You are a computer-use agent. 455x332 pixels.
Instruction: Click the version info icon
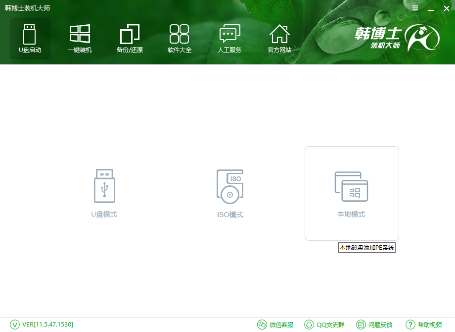(x=15, y=325)
